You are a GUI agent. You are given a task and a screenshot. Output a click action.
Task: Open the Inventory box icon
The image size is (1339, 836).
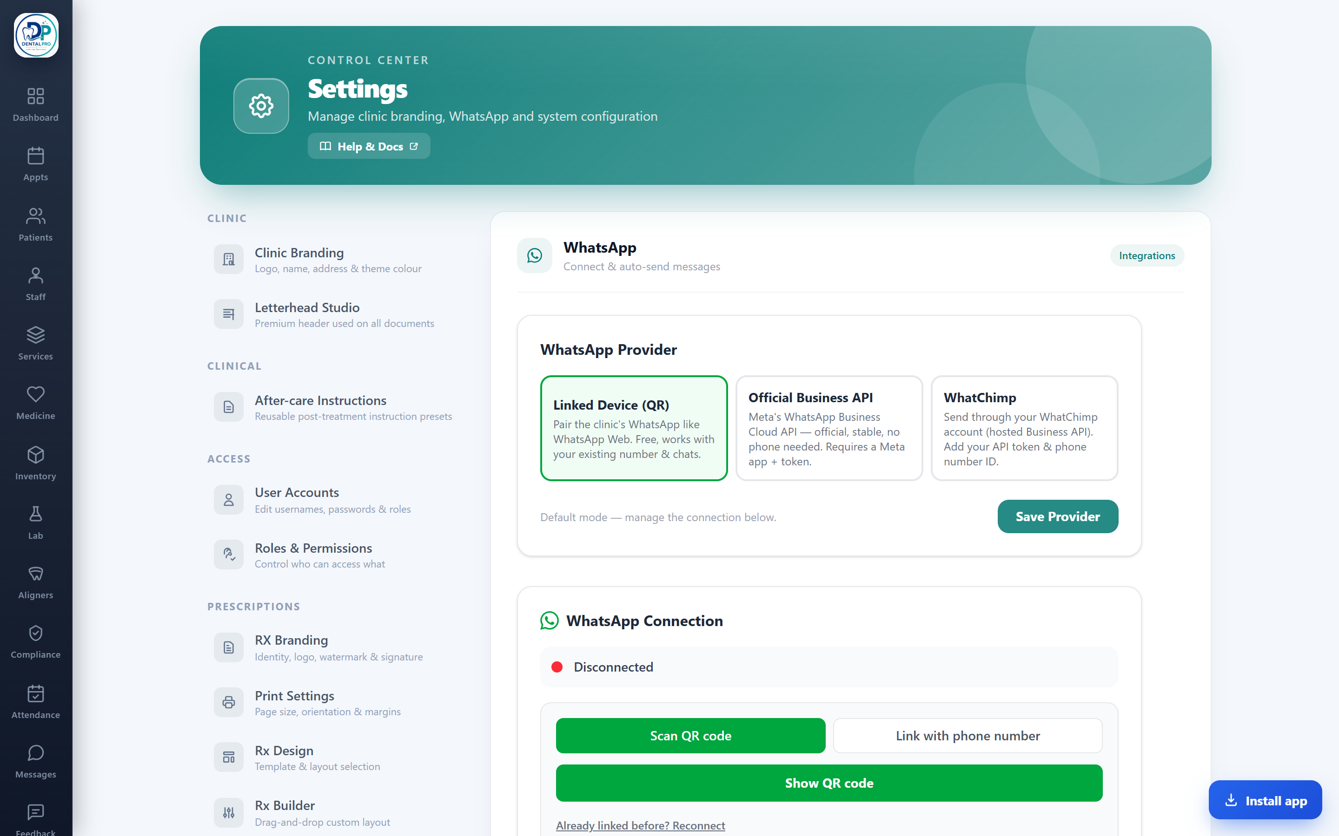pos(35,455)
